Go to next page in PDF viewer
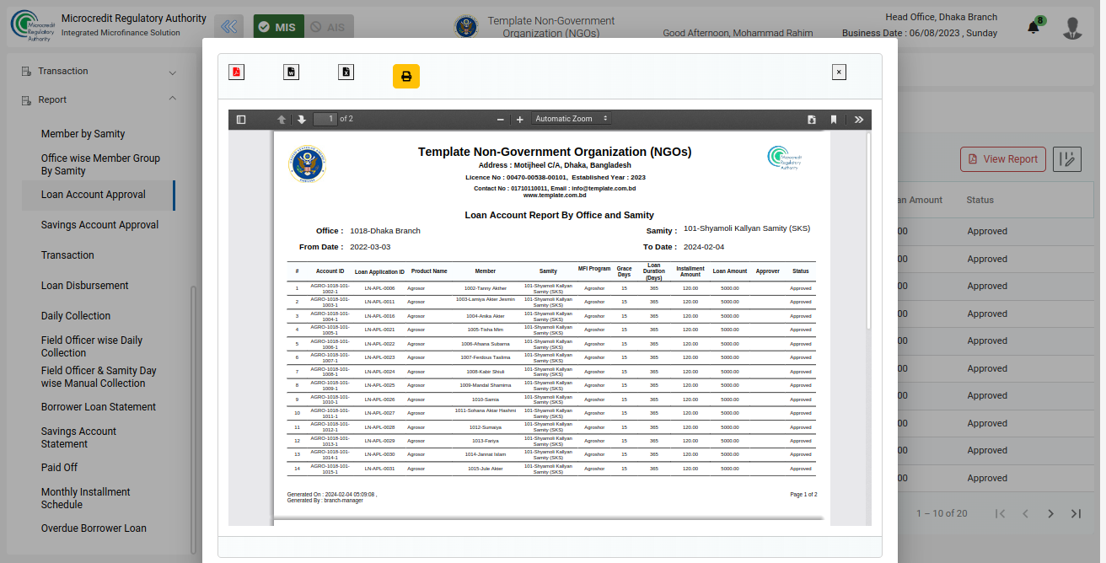The image size is (1106, 563). tap(301, 120)
